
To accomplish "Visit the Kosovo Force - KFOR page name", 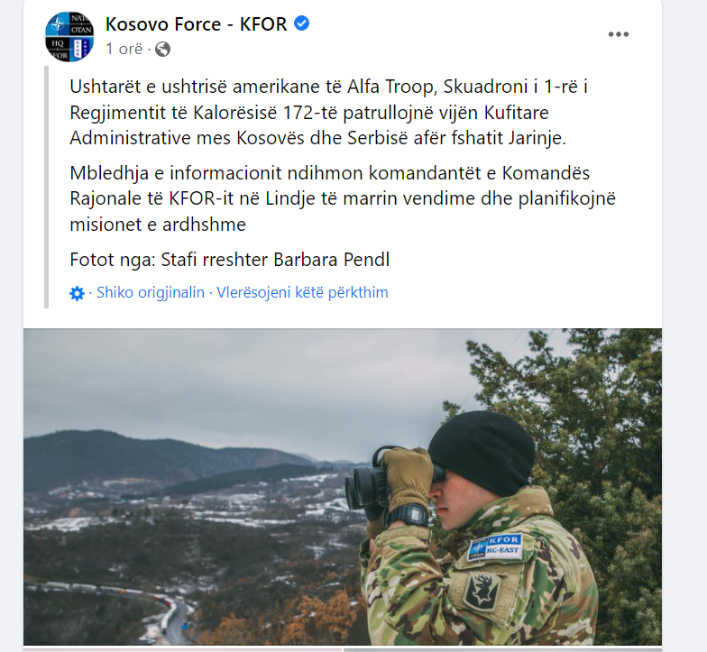I will coord(197,23).
